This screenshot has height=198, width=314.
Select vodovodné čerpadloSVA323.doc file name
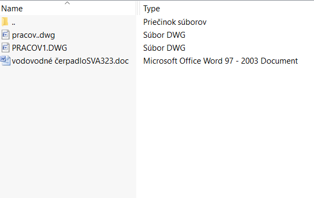(70, 61)
